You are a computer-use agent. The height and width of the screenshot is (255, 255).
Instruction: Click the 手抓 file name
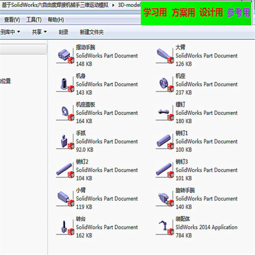coord(81,133)
